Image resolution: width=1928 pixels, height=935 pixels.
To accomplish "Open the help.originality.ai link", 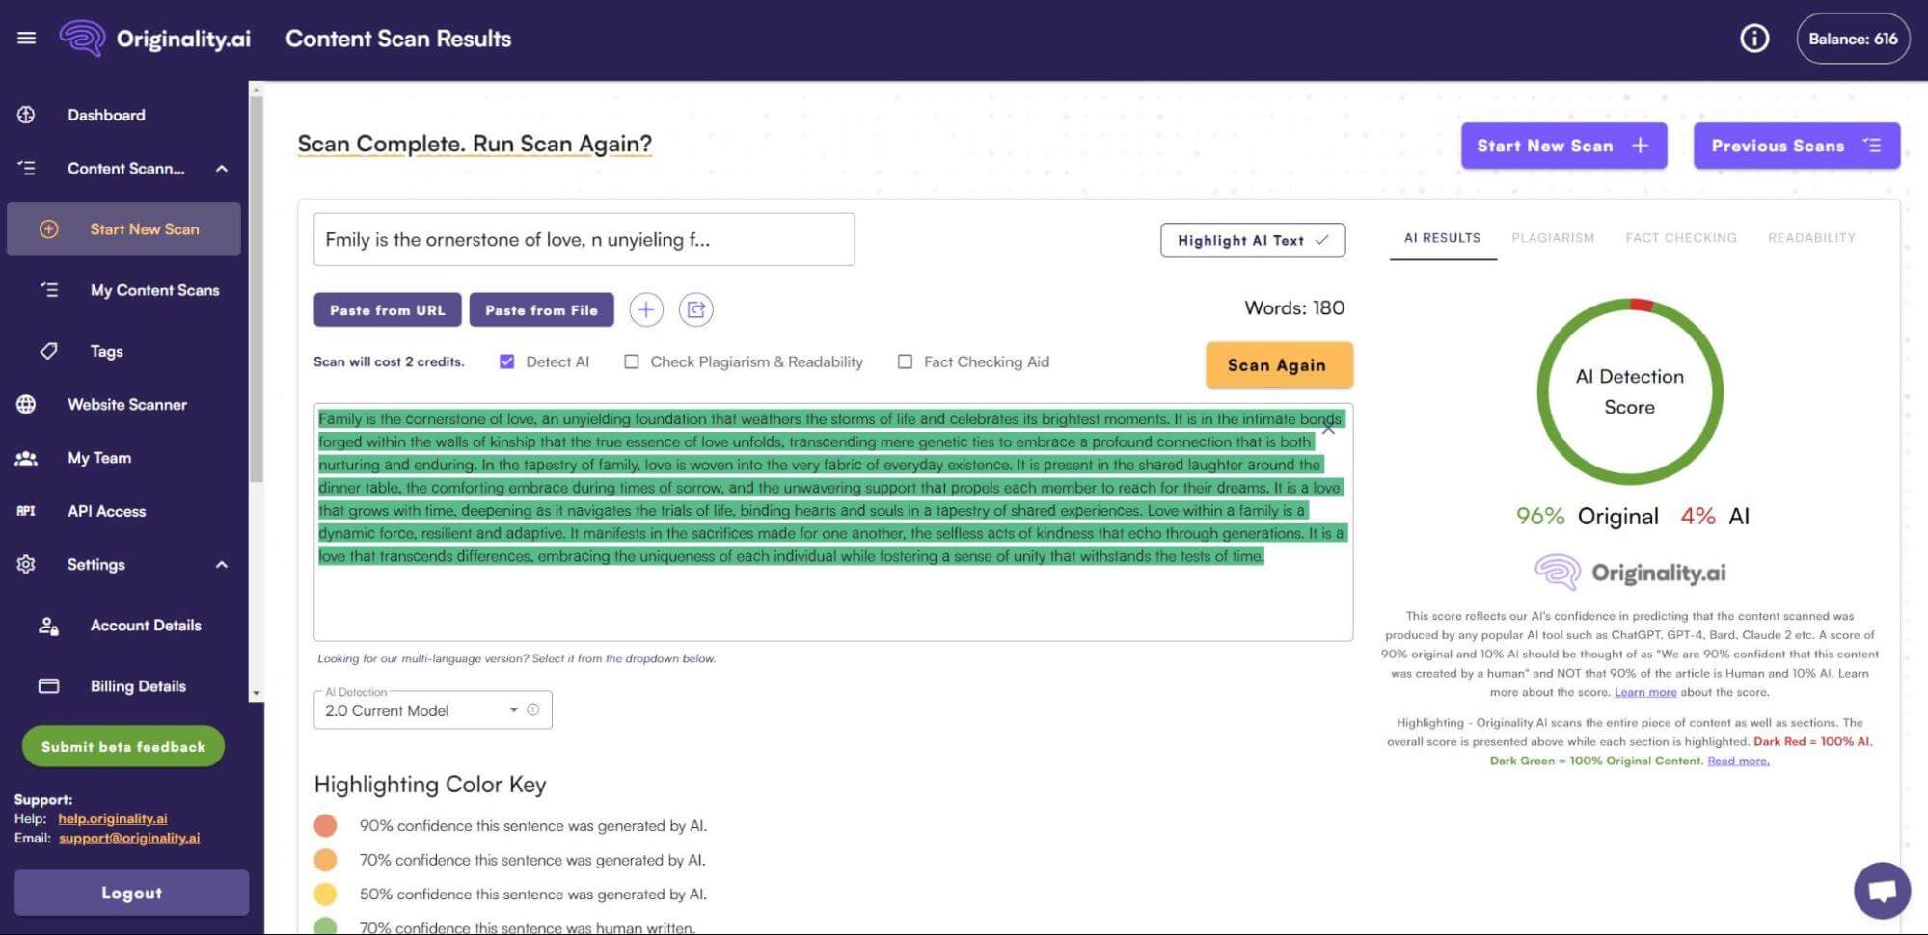I will tap(113, 818).
